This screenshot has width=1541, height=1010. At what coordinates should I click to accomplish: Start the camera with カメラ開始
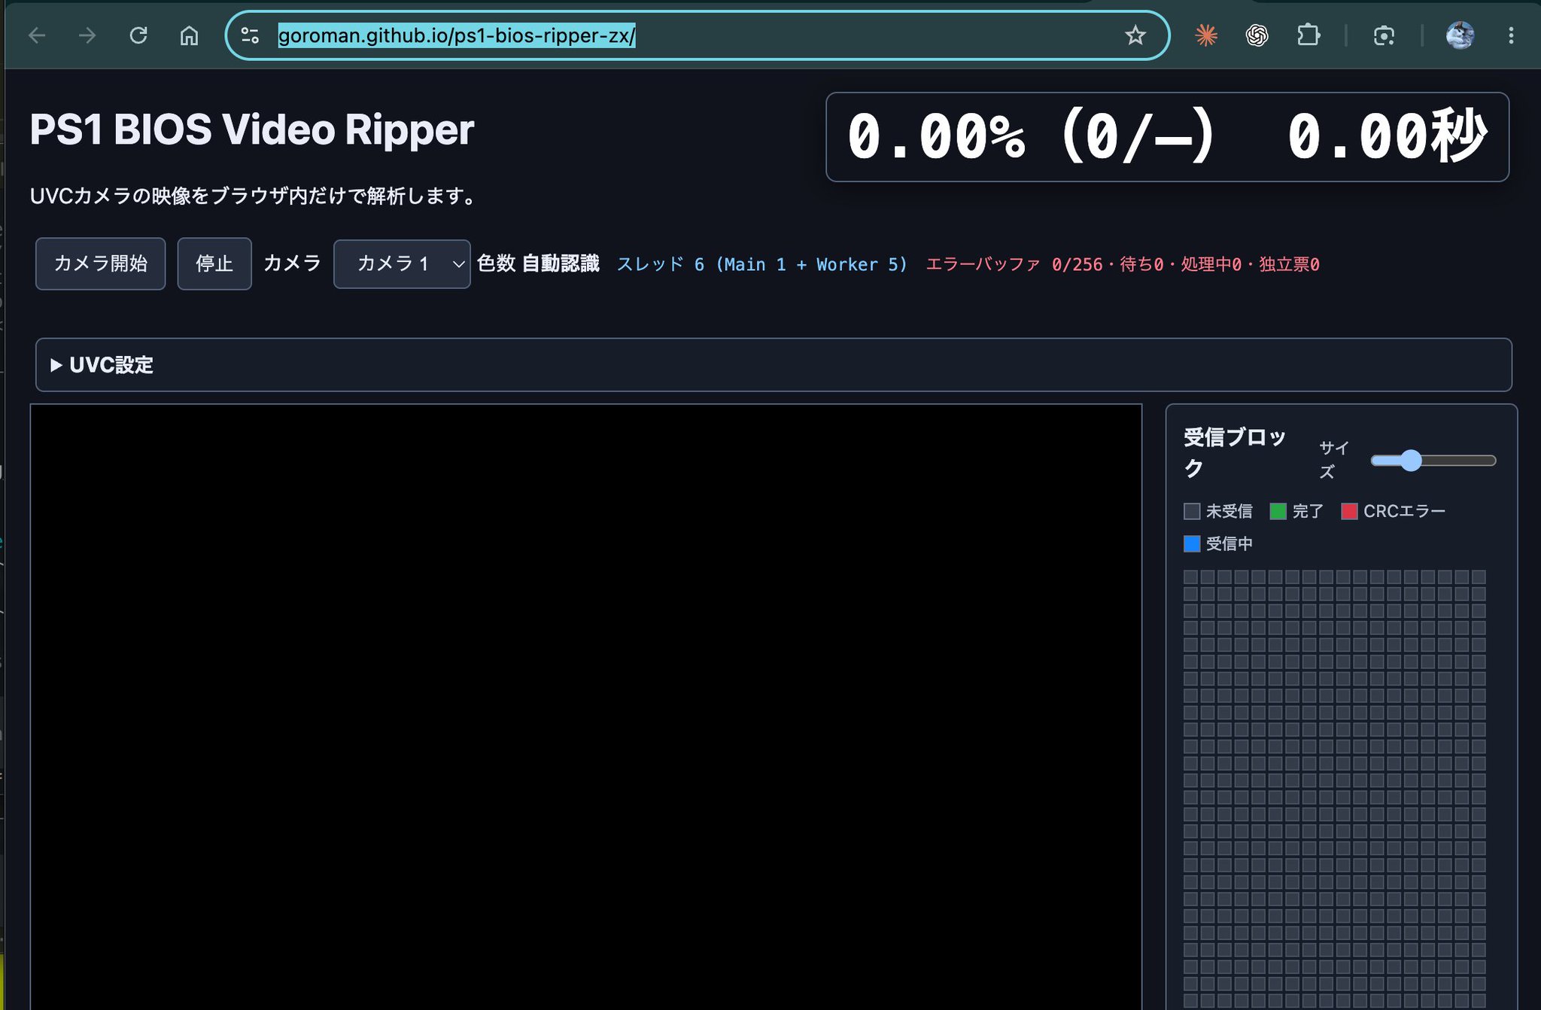[100, 263]
